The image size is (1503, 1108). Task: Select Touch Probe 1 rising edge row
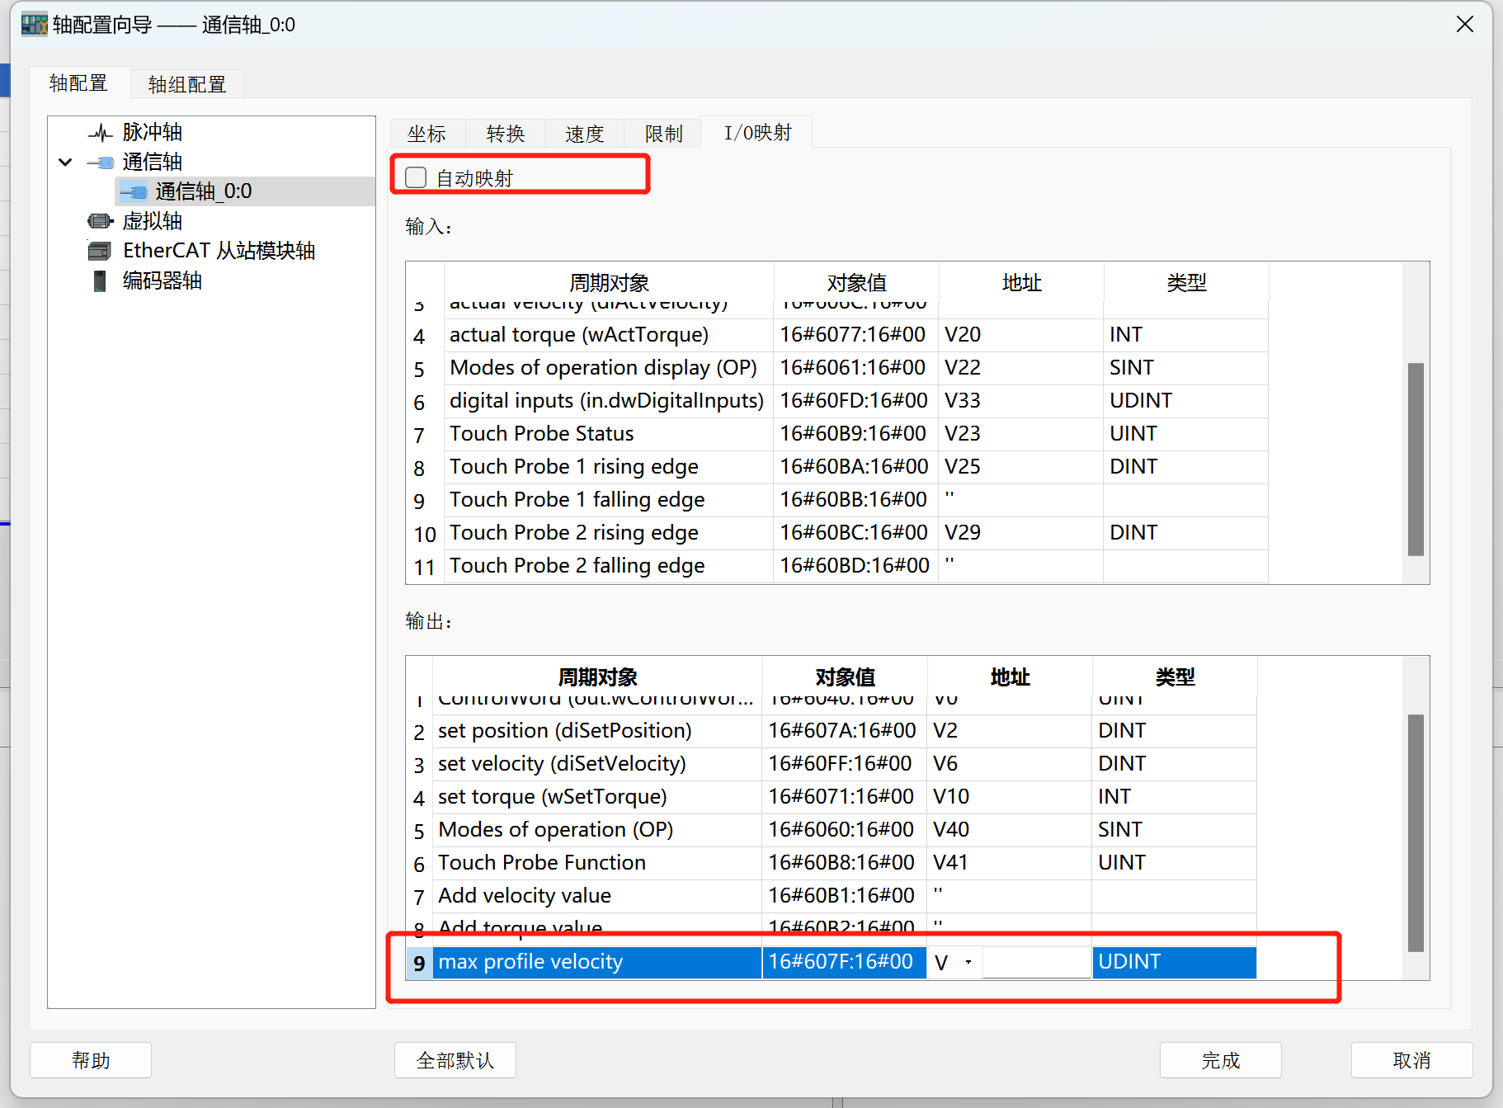click(x=837, y=467)
